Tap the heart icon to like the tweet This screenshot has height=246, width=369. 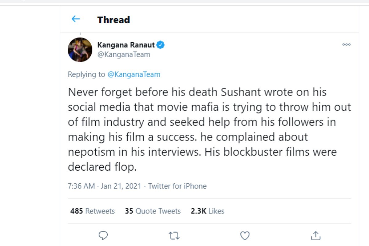(x=245, y=236)
